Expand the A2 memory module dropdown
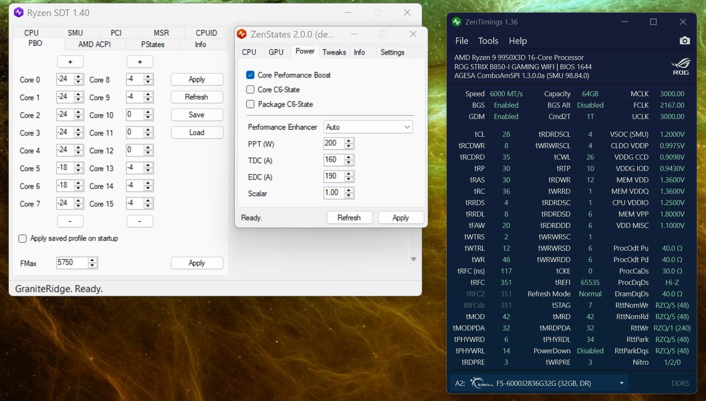The image size is (706, 401). tap(622, 383)
